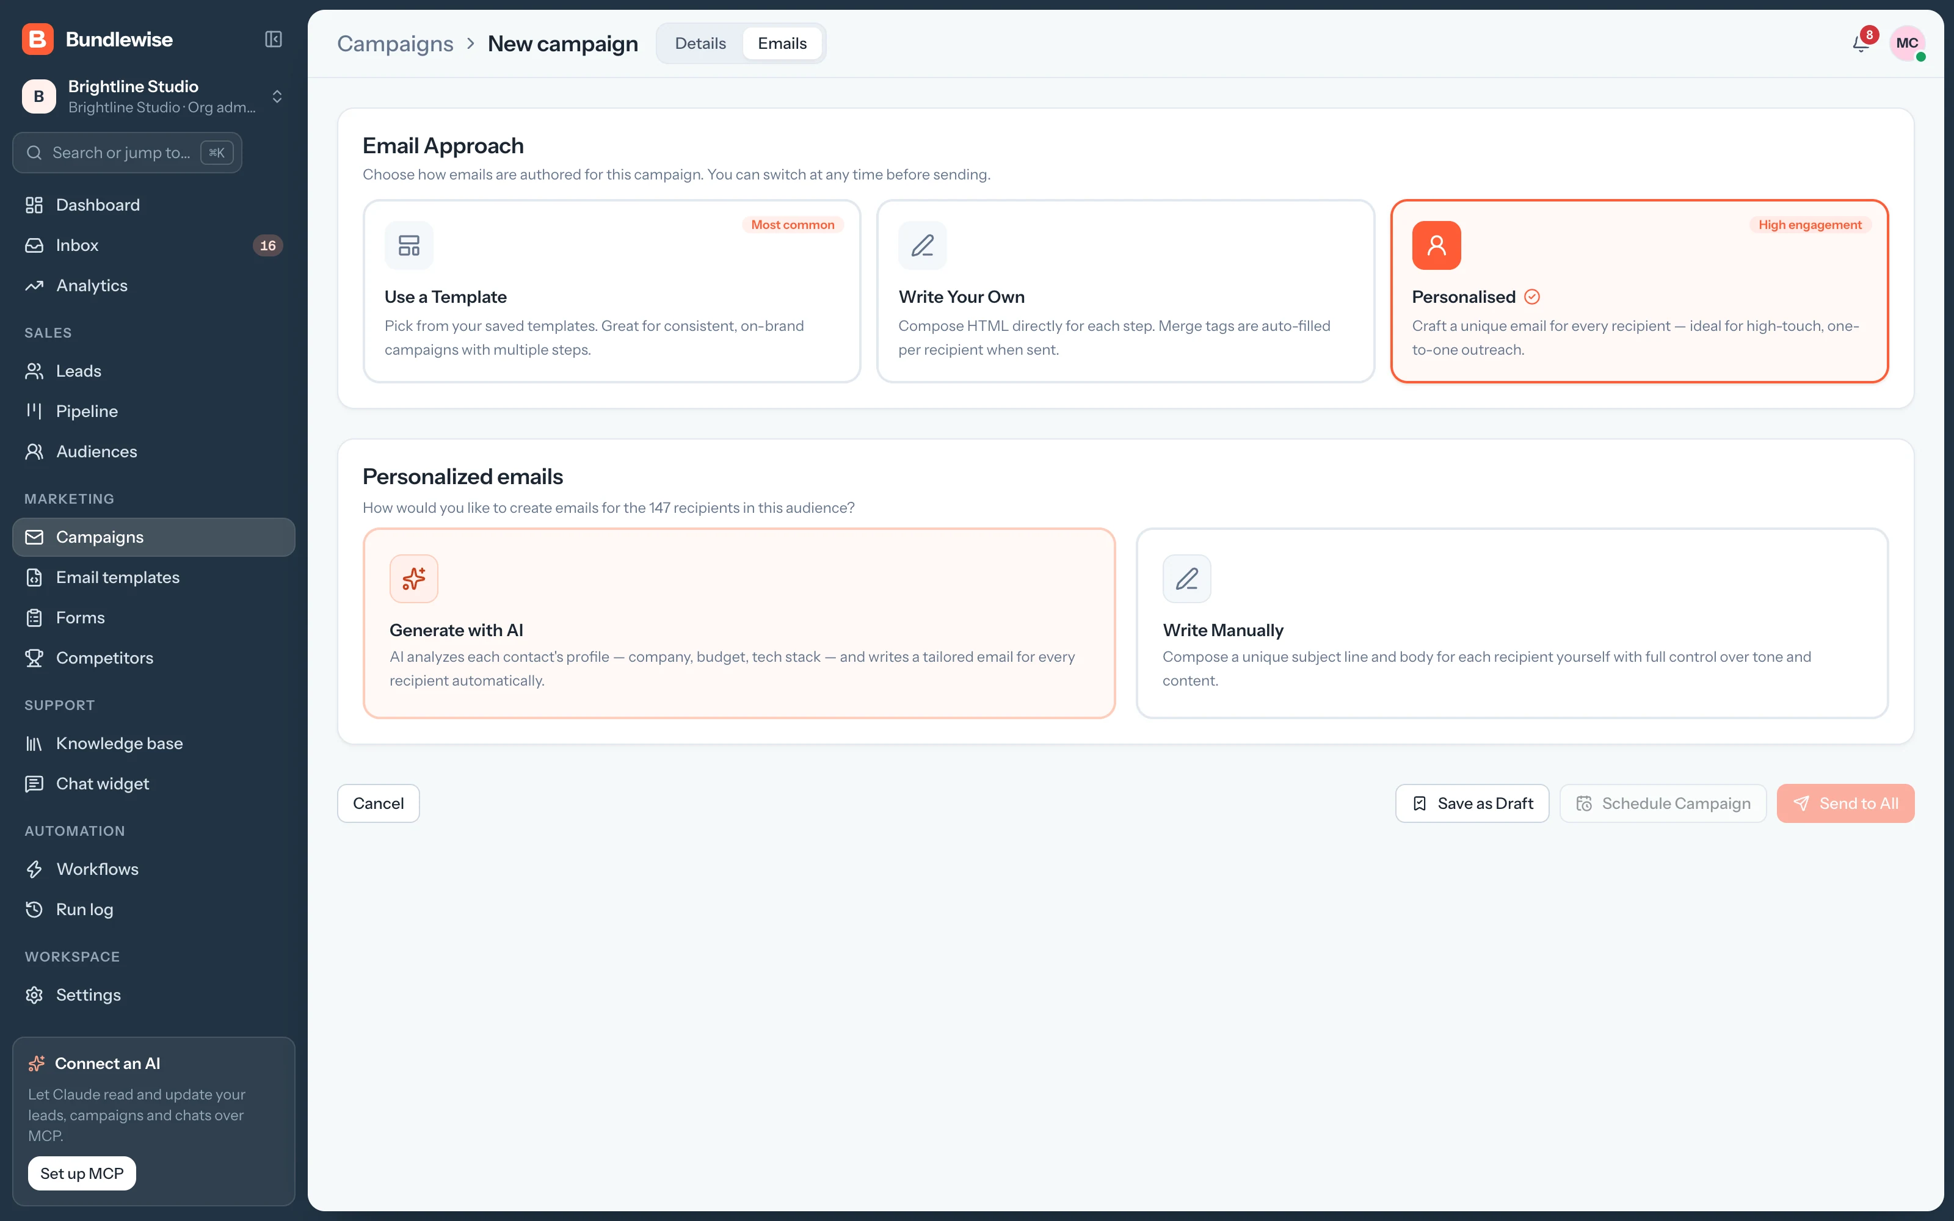The height and width of the screenshot is (1221, 1954).
Task: Expand the Brightline Studio workspace switcher
Action: pyautogui.click(x=153, y=97)
